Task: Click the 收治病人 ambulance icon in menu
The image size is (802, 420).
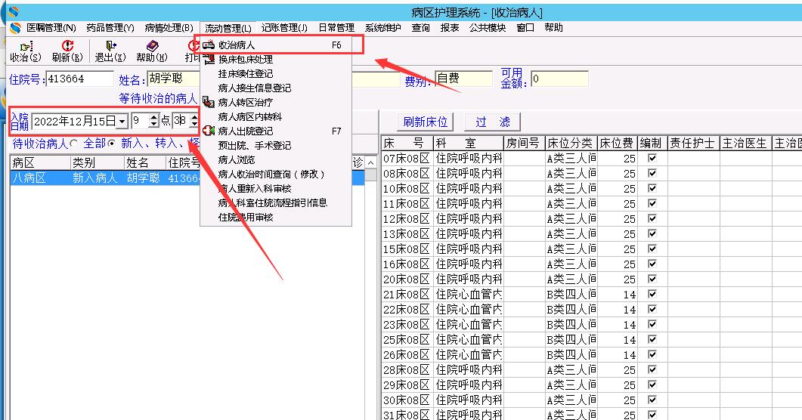Action: (208, 45)
